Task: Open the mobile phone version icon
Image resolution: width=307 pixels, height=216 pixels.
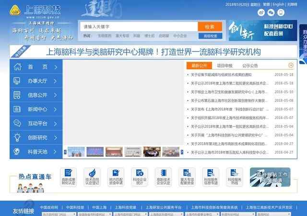Action: pyautogui.click(x=281, y=12)
